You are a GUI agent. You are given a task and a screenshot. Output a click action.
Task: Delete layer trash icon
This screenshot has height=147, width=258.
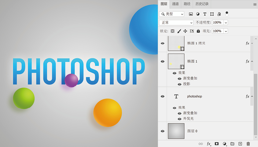tap(248, 144)
